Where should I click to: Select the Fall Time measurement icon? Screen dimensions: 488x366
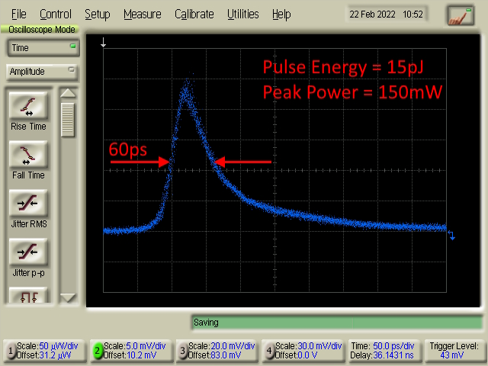click(x=28, y=155)
